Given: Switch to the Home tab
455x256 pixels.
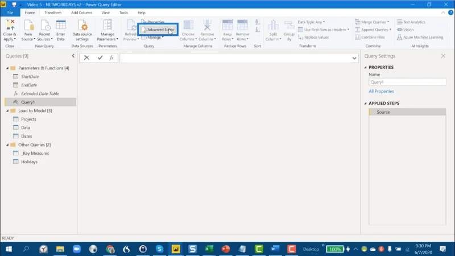Looking at the screenshot, I should coord(30,13).
